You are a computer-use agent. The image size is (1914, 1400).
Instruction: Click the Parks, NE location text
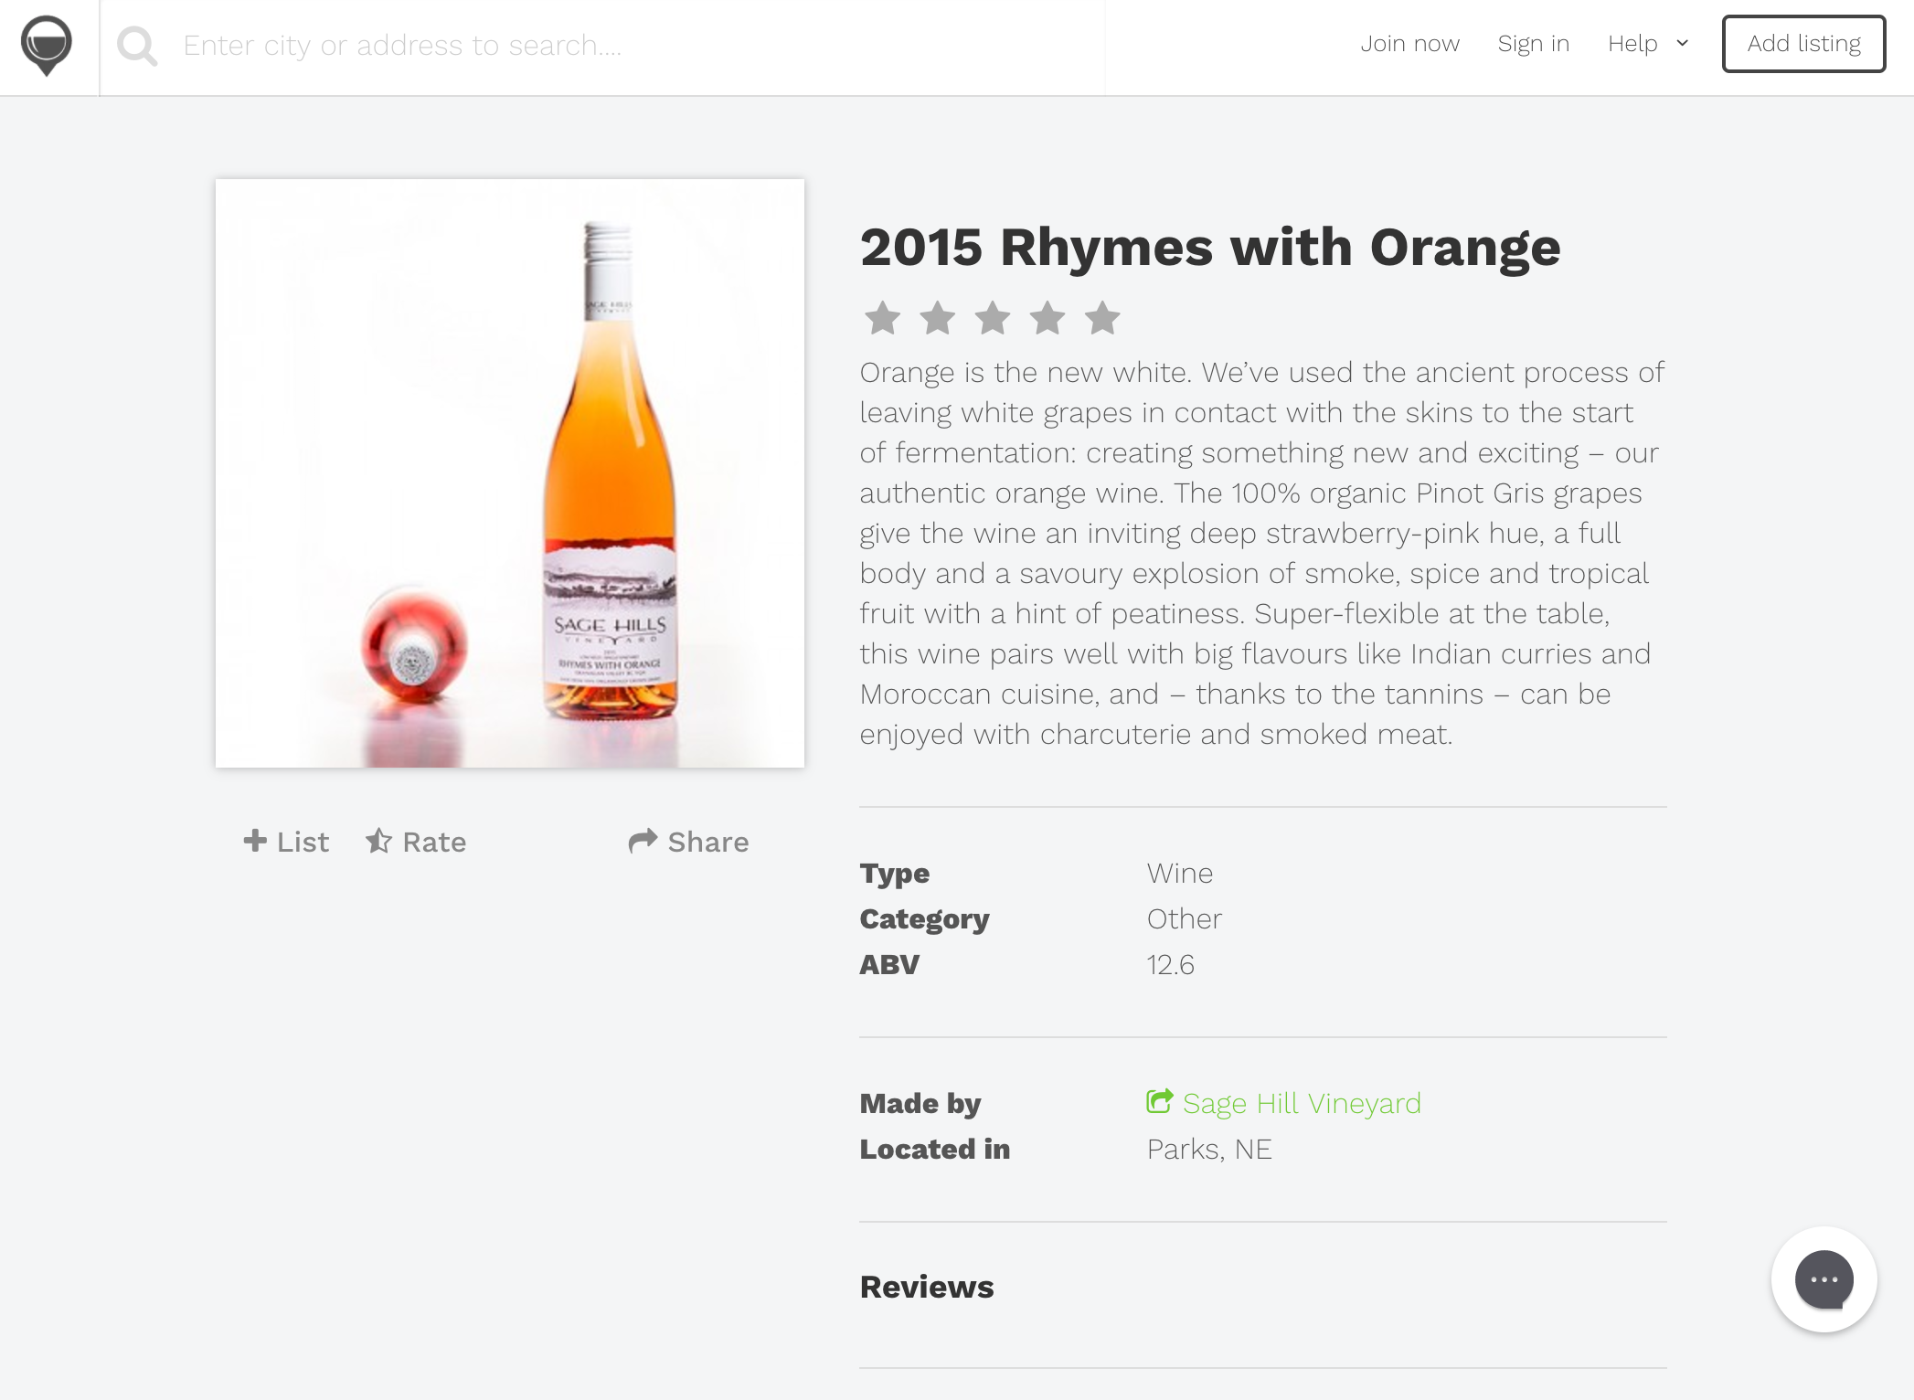1209,1149
